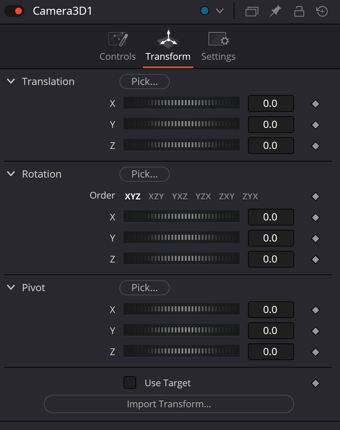Open the node color dropdown arrow
The width and height of the screenshot is (340, 430).
(220, 11)
